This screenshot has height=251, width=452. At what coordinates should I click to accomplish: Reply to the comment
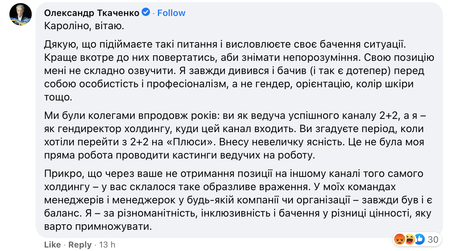pos(80,245)
